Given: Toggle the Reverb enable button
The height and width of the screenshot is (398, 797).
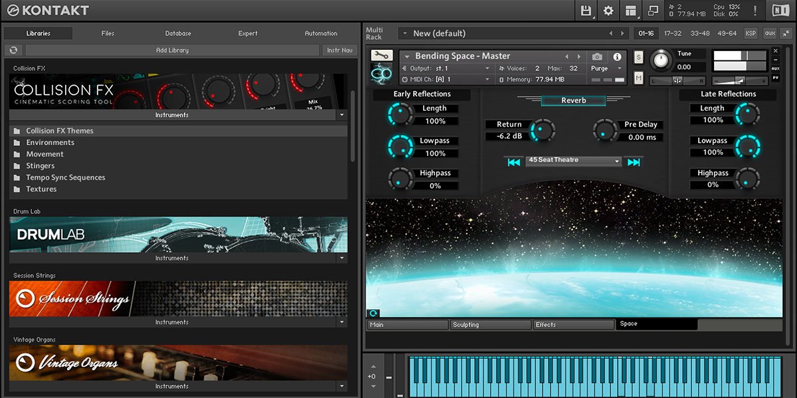Looking at the screenshot, I should [x=573, y=101].
